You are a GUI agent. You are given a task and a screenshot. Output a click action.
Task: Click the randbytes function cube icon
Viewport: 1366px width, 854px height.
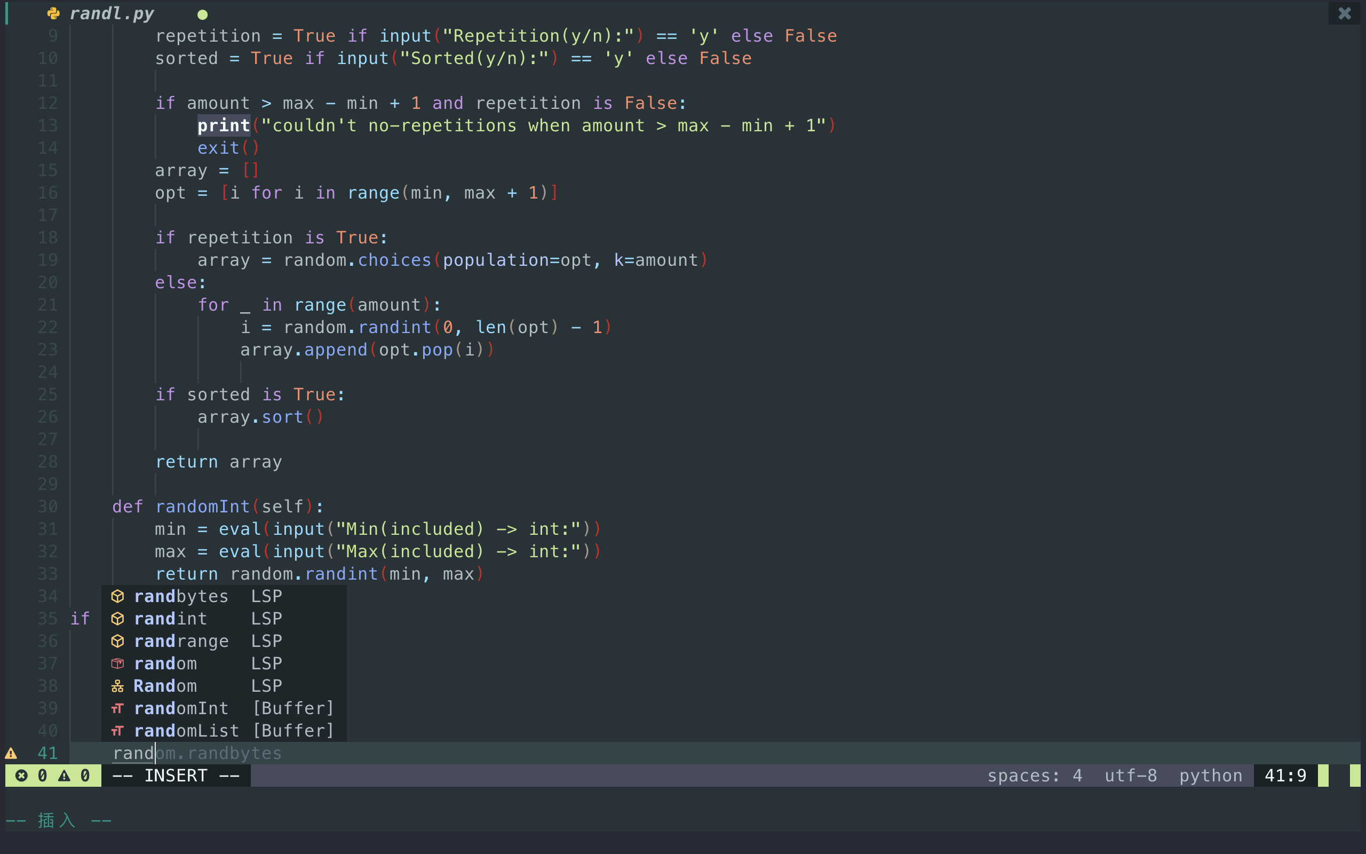[x=117, y=596]
